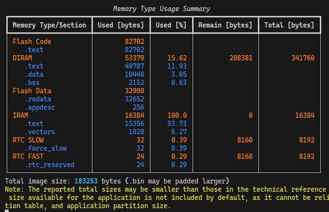Screen dimensions: 329x212
Task: Click the '.force_slow' section label
Action: [45, 148]
